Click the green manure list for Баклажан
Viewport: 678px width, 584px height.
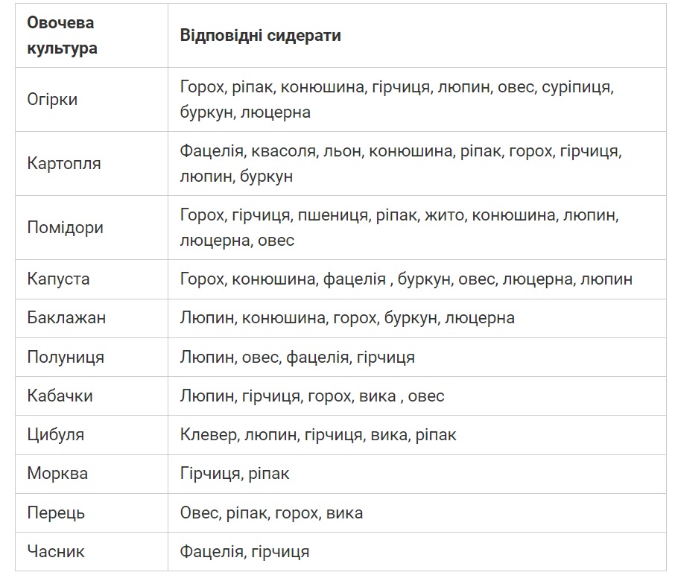point(347,318)
